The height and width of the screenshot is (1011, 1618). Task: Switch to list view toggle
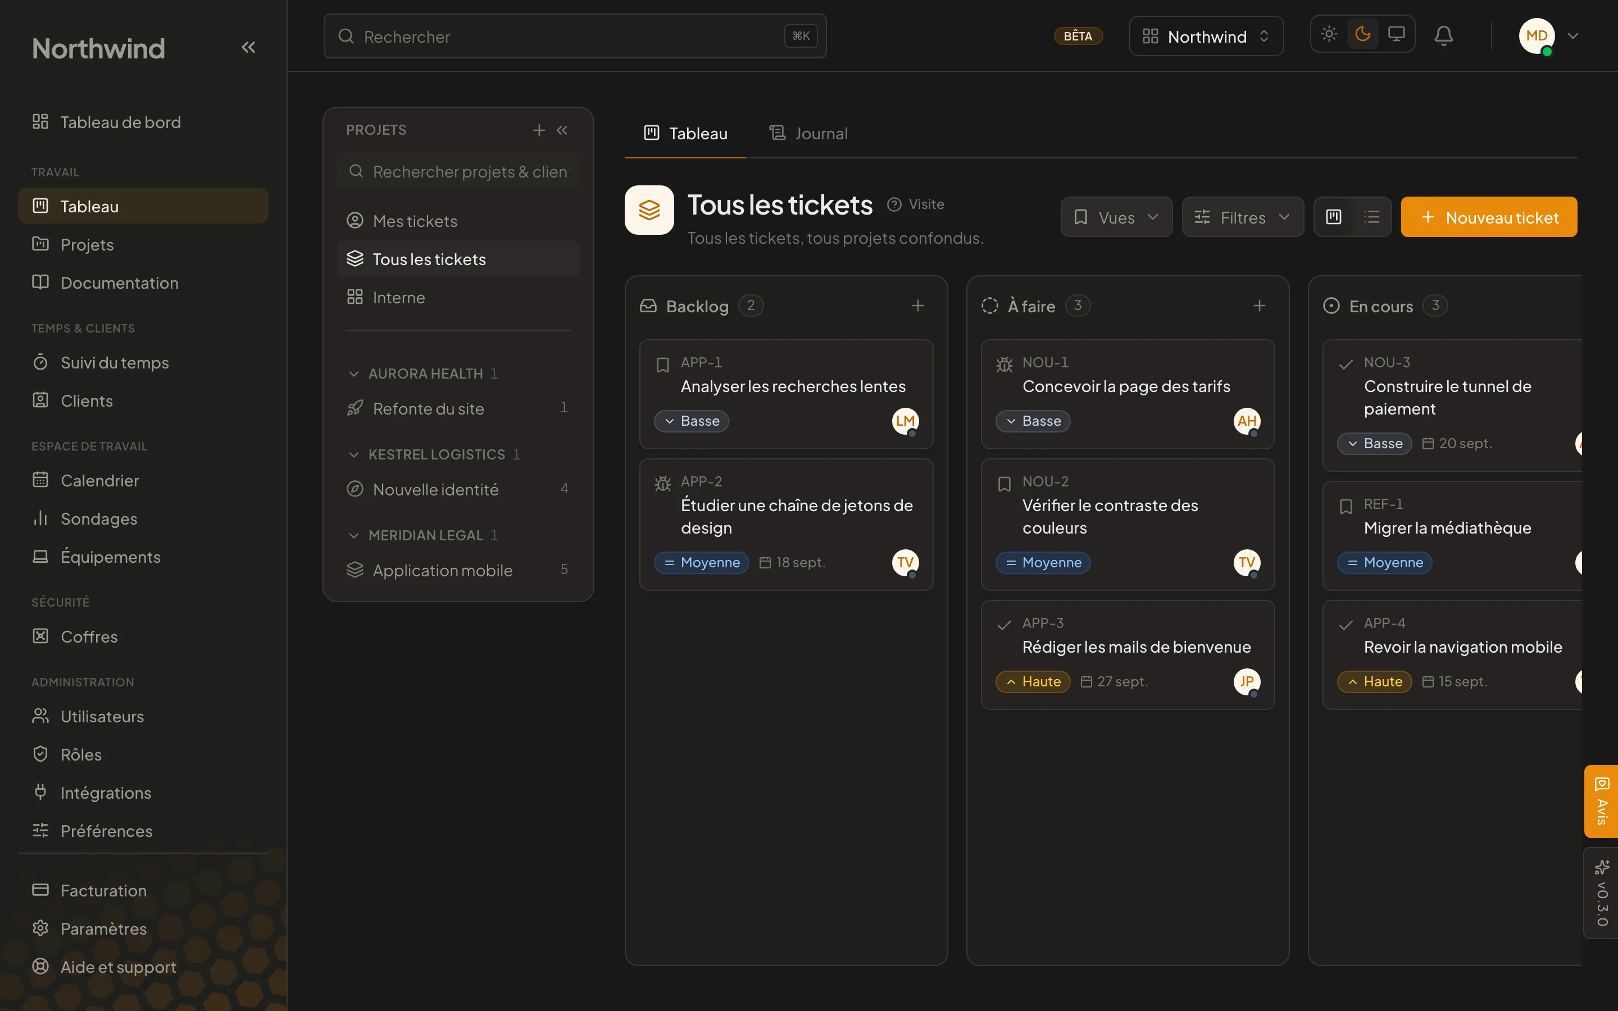pos(1372,217)
